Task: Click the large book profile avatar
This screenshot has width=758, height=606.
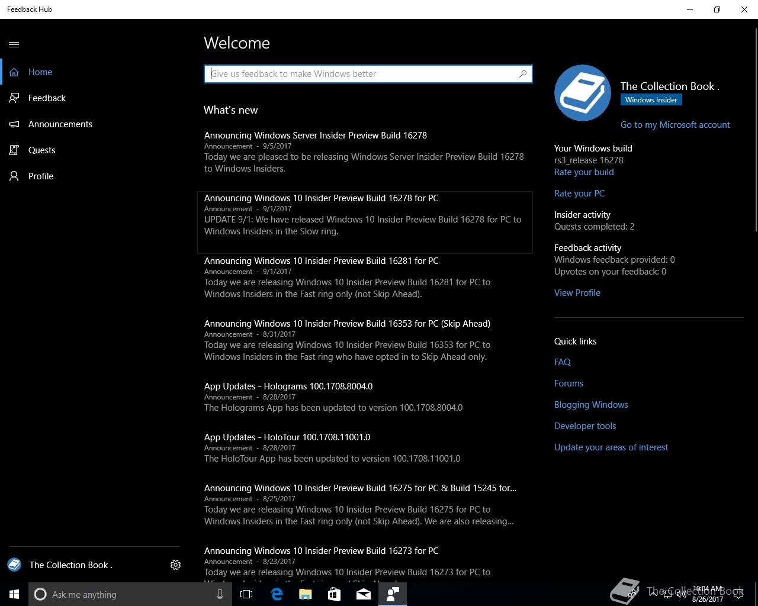Action: (583, 93)
